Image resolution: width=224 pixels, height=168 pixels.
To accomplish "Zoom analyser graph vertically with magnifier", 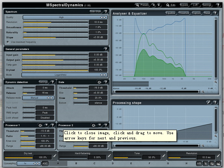I will point(216,82).
